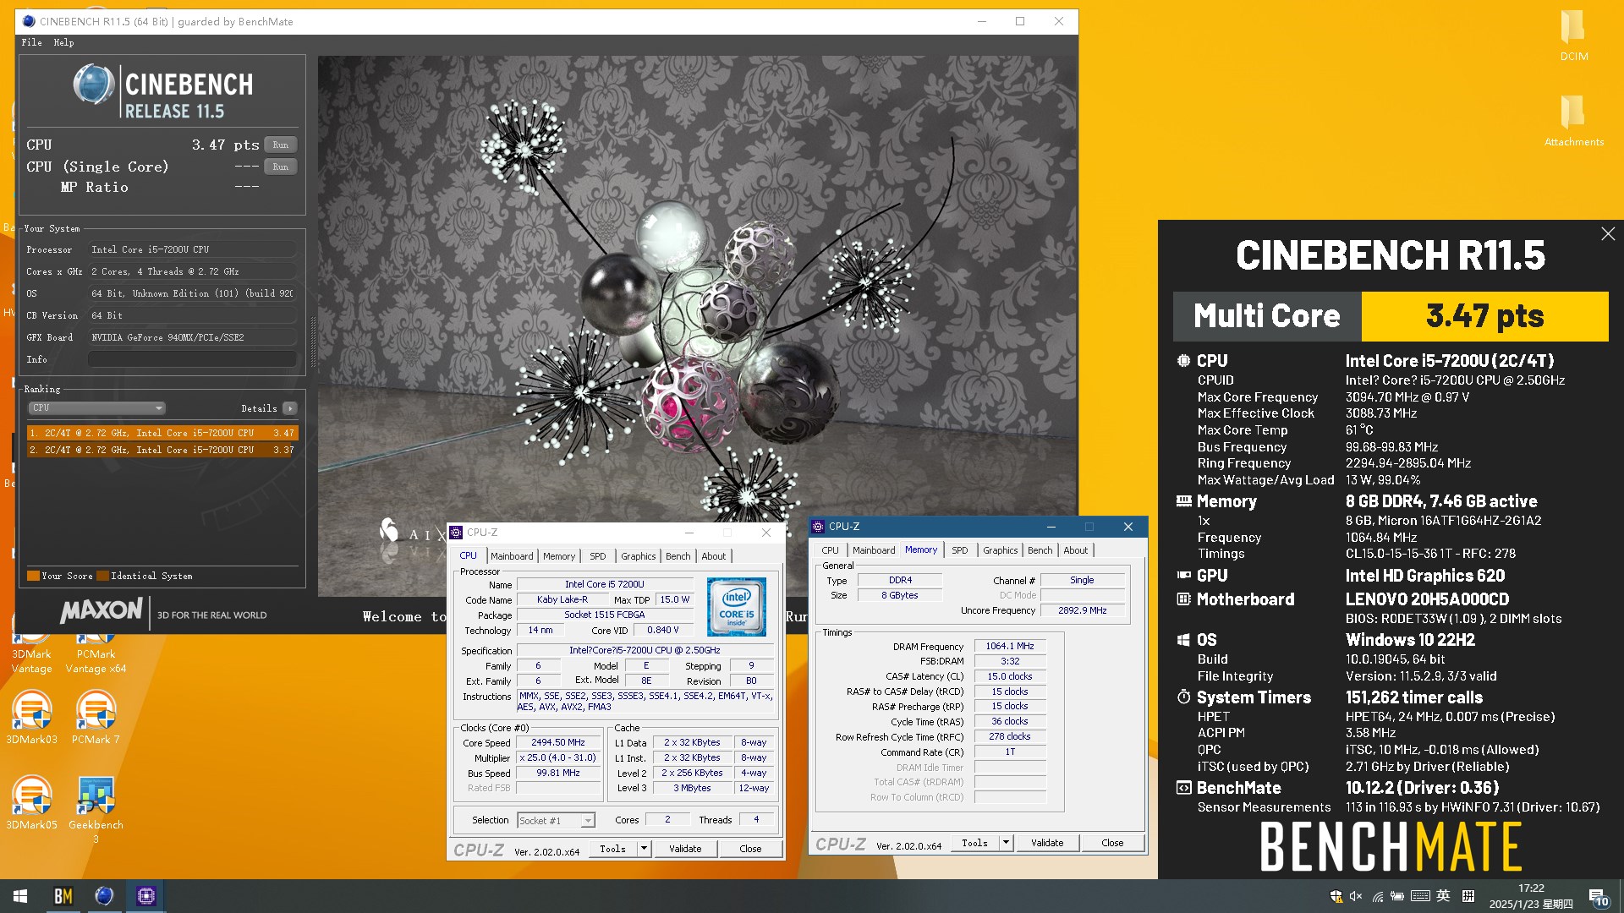The height and width of the screenshot is (913, 1624).
Task: Launch Geekbench 3 desktop shortcut
Action: (x=96, y=809)
